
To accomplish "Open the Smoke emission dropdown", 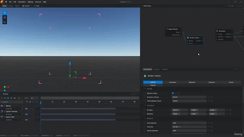I will tap(189, 131).
